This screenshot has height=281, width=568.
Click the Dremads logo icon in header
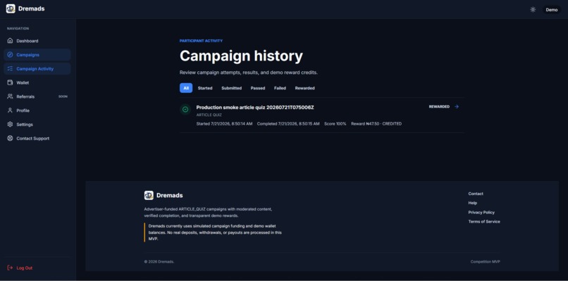pos(11,8)
